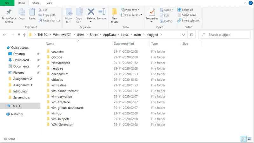Select the vim-github-dashboard folder

pyautogui.click(x=67, y=108)
